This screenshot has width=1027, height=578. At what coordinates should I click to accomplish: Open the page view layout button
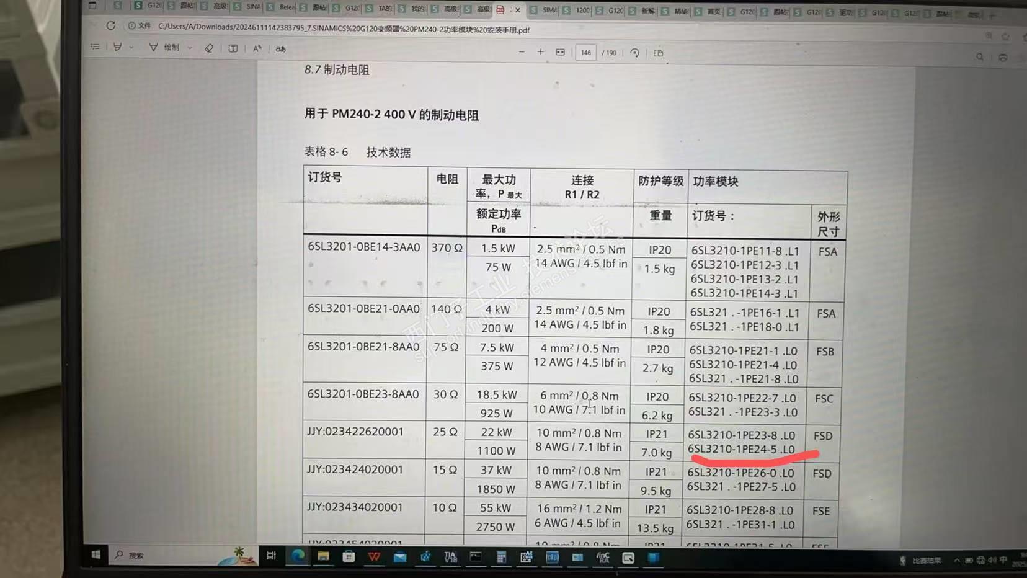click(x=659, y=53)
